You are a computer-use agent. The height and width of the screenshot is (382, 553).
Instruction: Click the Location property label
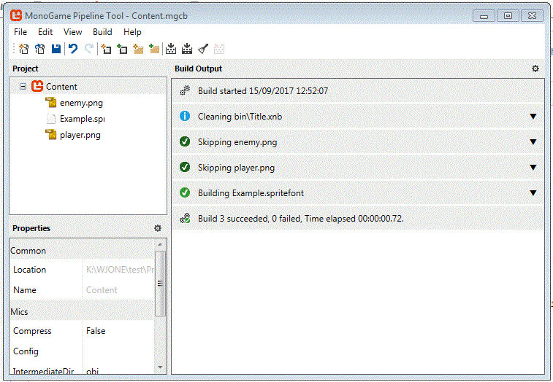tap(30, 270)
